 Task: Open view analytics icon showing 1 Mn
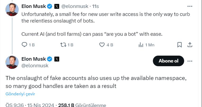click(x=141, y=45)
